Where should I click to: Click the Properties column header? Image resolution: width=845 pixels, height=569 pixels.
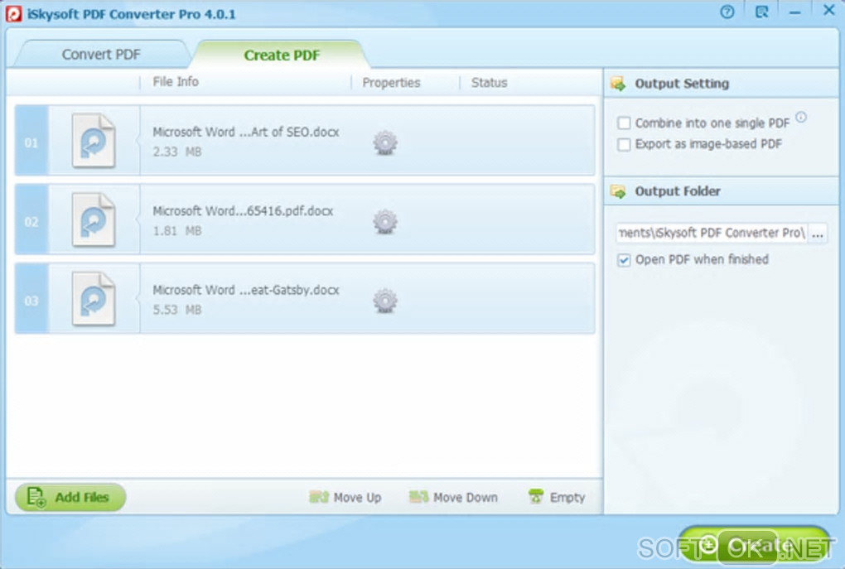pyautogui.click(x=391, y=83)
